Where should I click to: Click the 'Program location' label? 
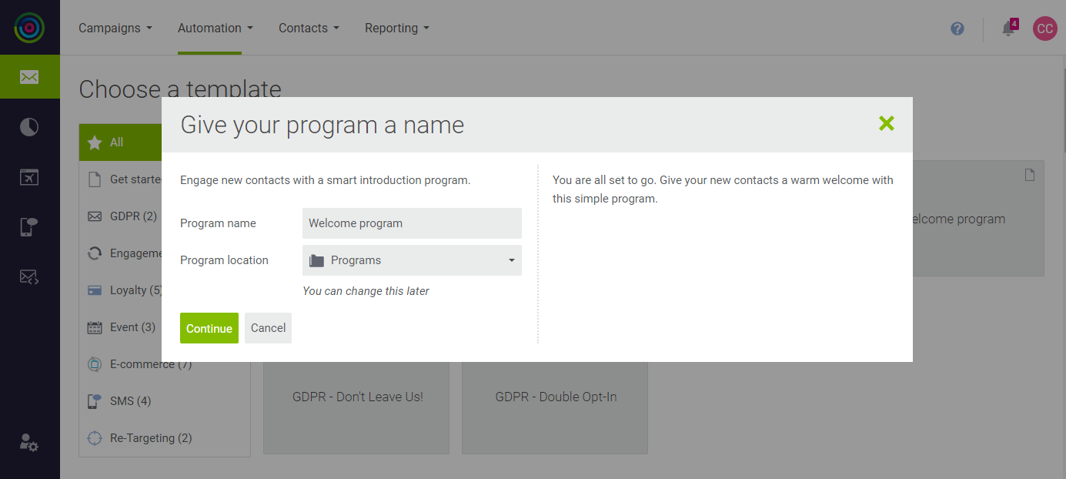(x=224, y=260)
